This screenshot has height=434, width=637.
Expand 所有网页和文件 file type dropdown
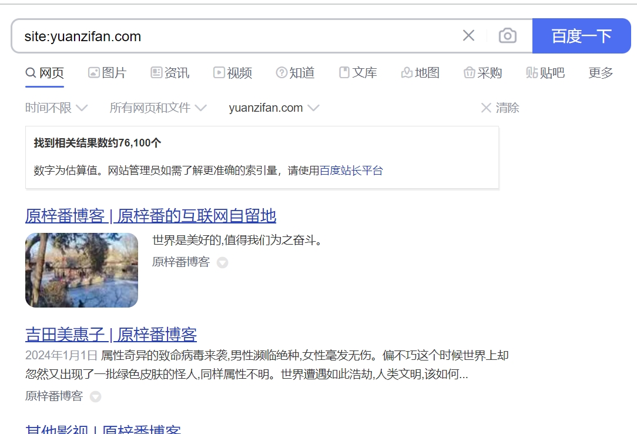coord(158,108)
